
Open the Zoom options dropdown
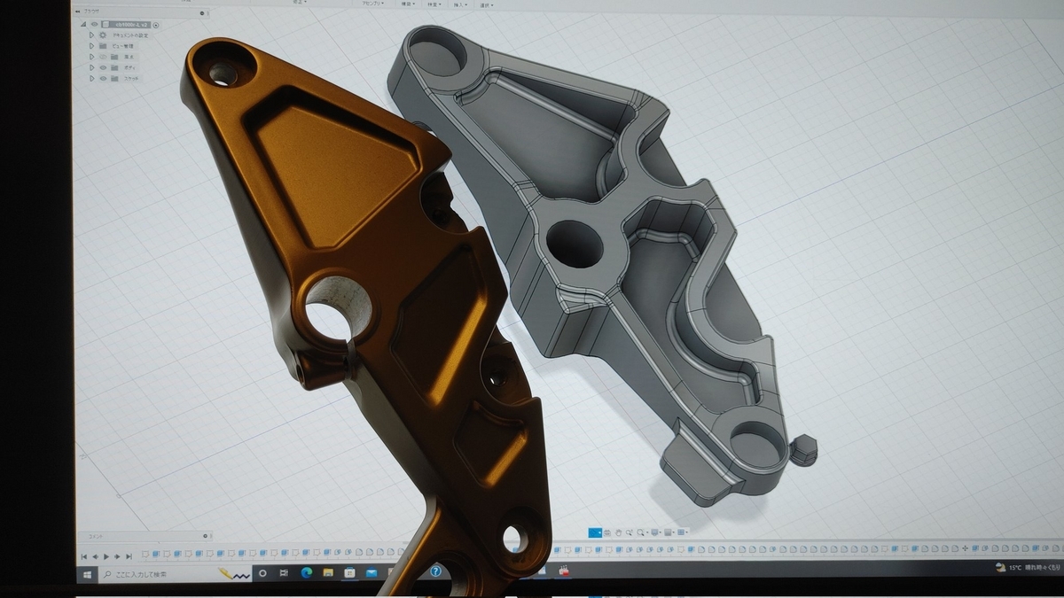pos(647,532)
